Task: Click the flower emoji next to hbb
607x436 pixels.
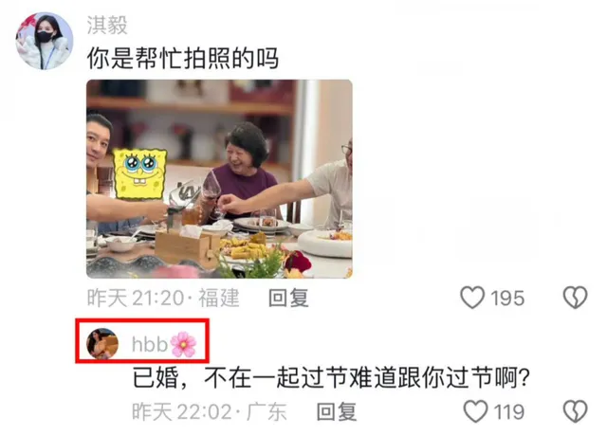Action: [183, 344]
